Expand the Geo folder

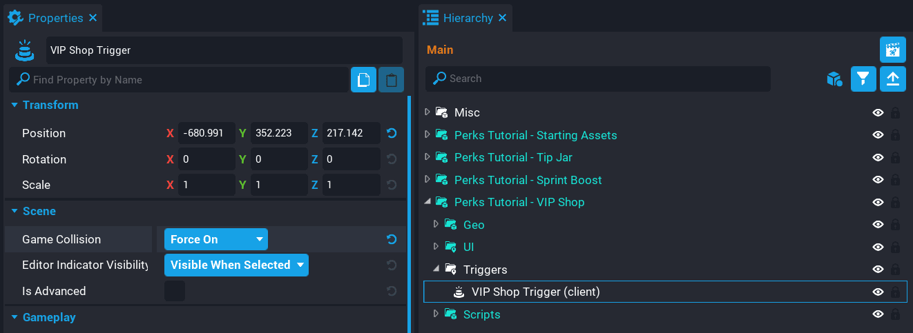click(436, 225)
